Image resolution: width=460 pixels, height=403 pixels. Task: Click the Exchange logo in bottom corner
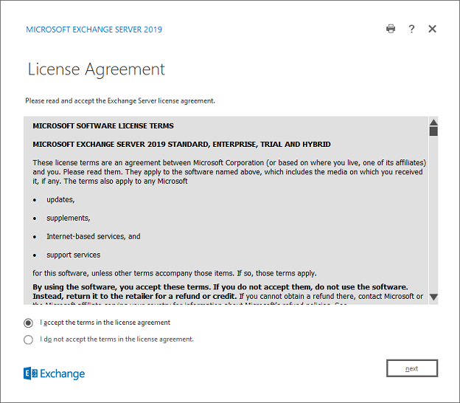tap(55, 373)
